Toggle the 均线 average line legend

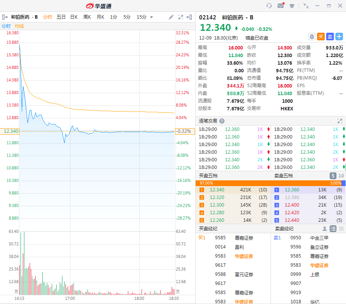click(19, 26)
